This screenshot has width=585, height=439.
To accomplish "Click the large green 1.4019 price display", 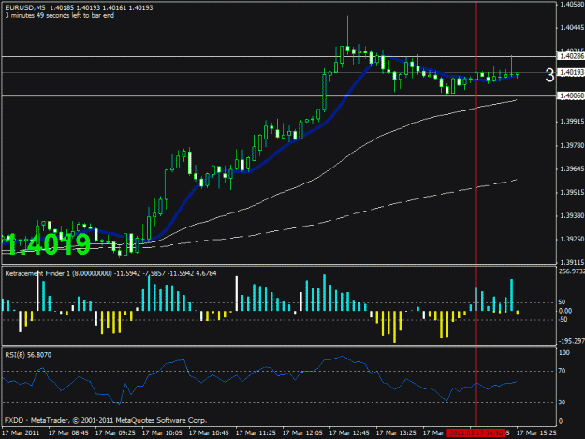I will [x=49, y=244].
